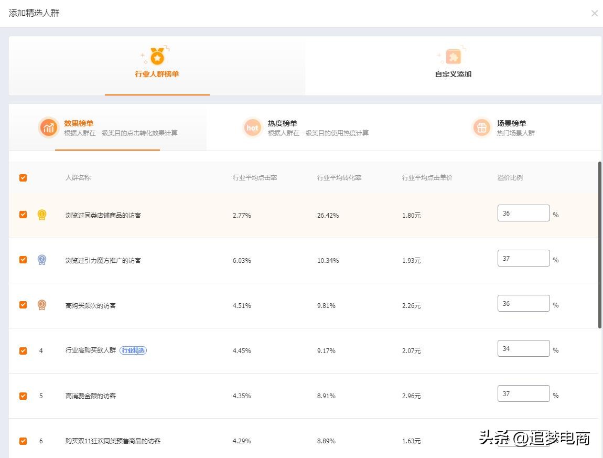This screenshot has height=458, width=603.
Task: Click the silver medal beside 浏览过引力魔方推广的访客
Action: pos(41,260)
